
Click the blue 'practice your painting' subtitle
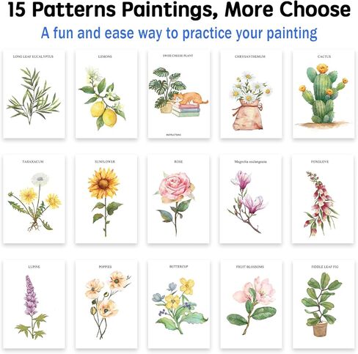tap(250, 34)
